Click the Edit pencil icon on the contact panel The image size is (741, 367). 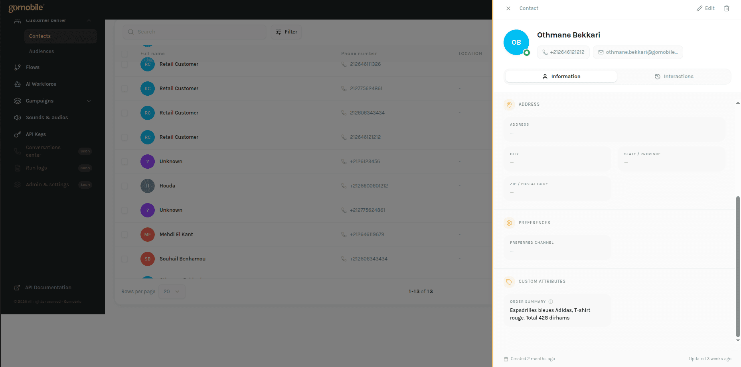tap(699, 8)
